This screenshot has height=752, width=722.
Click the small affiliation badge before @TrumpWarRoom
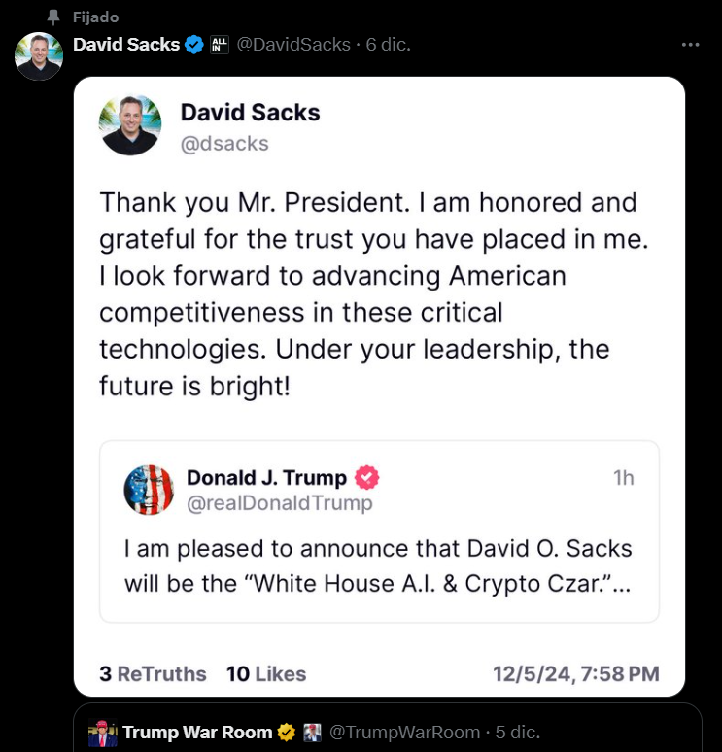[312, 732]
